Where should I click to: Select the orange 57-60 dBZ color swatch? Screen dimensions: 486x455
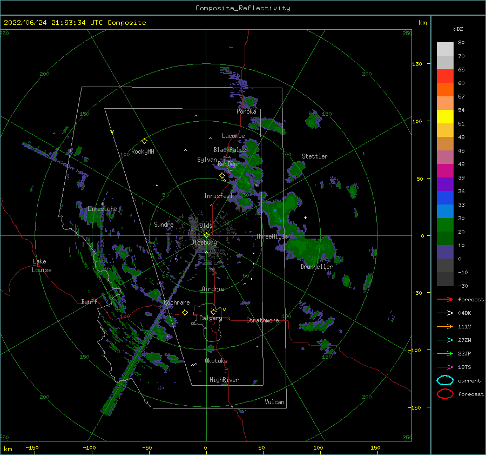click(445, 90)
